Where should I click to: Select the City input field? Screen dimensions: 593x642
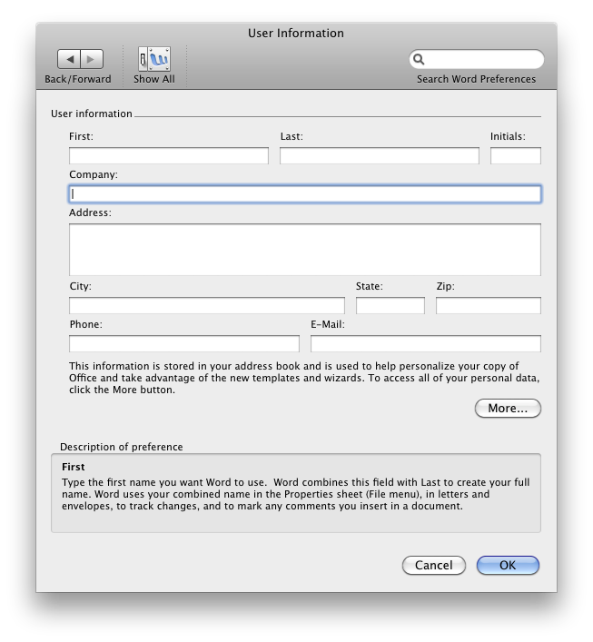(206, 306)
